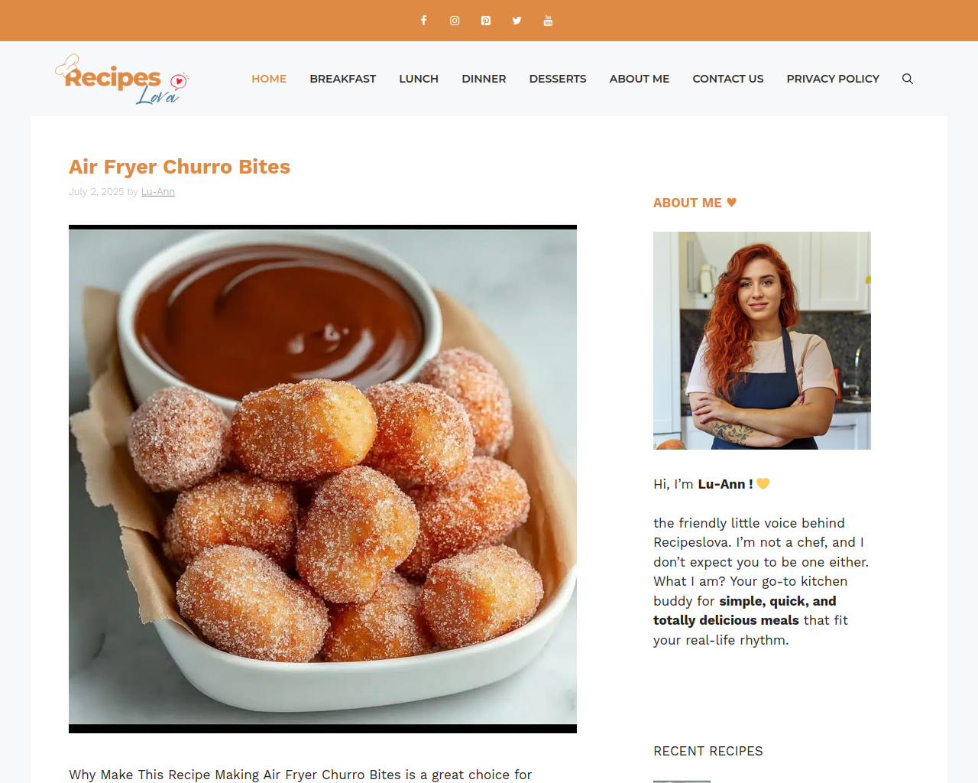Visit the CONTACT US page
Viewport: 978px width, 783px height.
coord(728,79)
